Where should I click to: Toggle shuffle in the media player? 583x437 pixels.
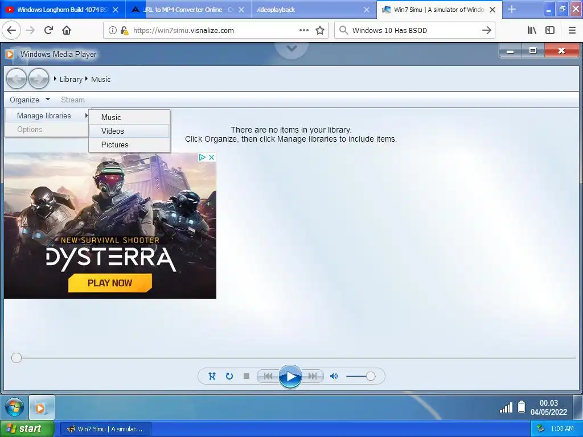coord(212,376)
